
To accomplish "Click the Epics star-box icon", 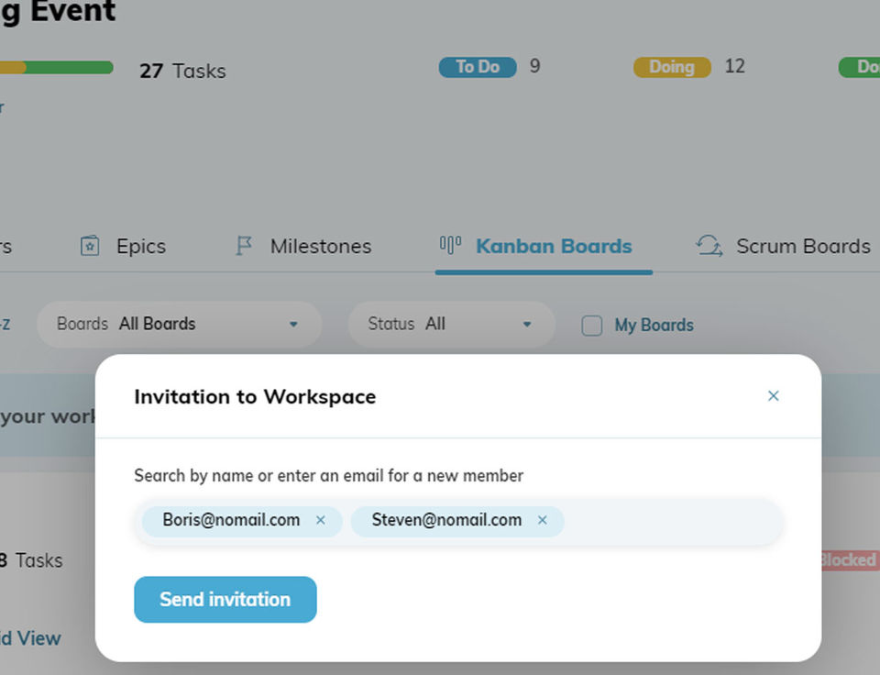I will click(x=90, y=246).
